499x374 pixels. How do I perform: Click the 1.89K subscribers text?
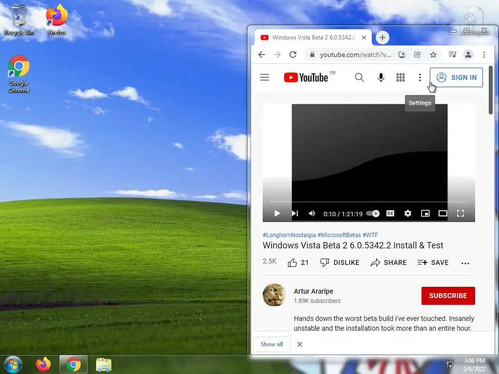[x=317, y=301]
